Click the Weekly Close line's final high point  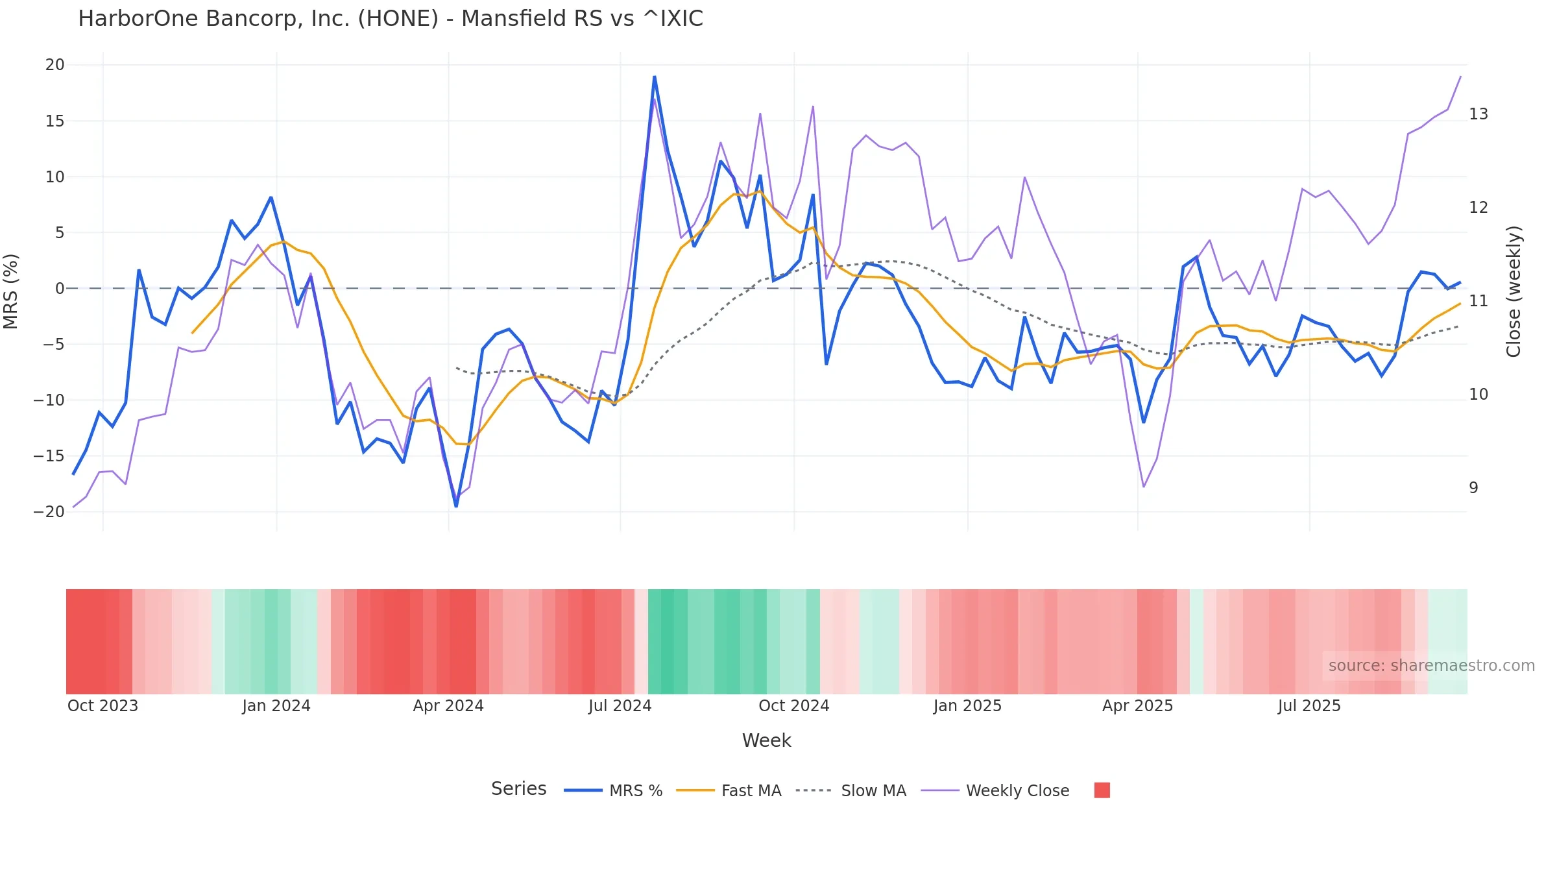[1460, 77]
